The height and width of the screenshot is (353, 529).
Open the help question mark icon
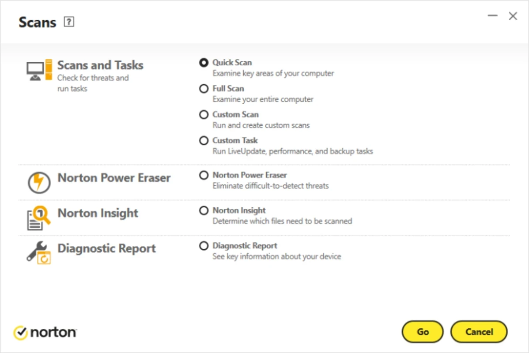coord(69,22)
